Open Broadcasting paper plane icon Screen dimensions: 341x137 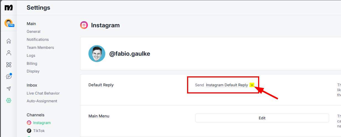(9, 88)
